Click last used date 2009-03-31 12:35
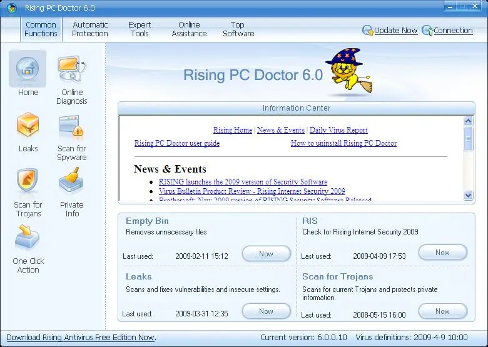Screen dimensions: 488x347 pyautogui.click(x=201, y=314)
